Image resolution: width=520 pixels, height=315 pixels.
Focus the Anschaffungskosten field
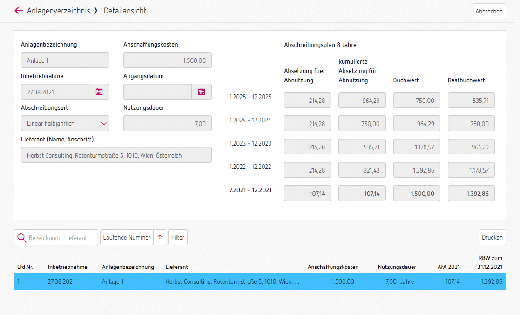coord(167,60)
